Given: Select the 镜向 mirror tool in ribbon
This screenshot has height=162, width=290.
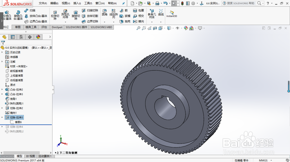Looking at the screenshot, I should pyautogui.click(x=139, y=22).
